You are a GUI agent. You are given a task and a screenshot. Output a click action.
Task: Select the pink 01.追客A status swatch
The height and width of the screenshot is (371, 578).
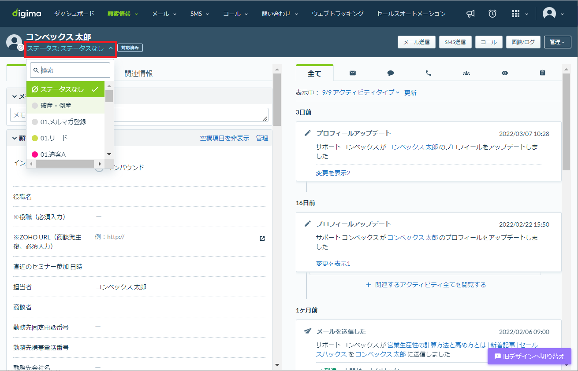point(35,154)
